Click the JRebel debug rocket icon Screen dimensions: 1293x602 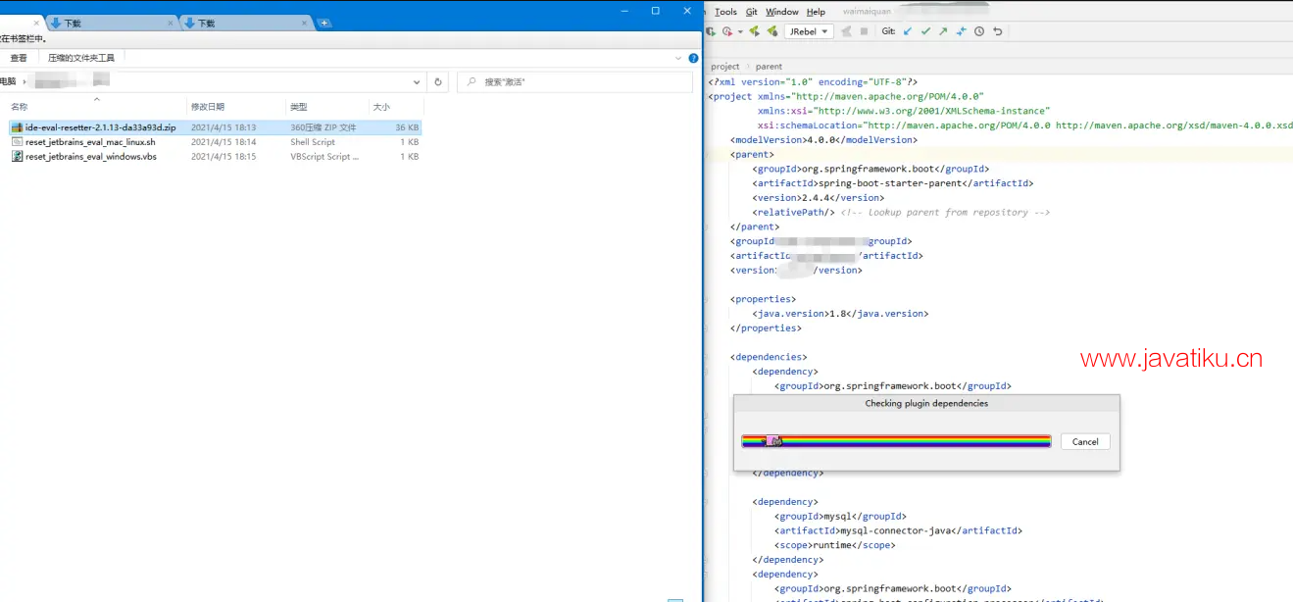[772, 31]
